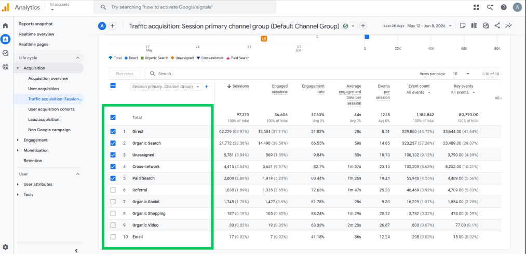This screenshot has width=526, height=254.
Task: Open the edit comparisons icon
Action: pyautogui.click(x=474, y=26)
